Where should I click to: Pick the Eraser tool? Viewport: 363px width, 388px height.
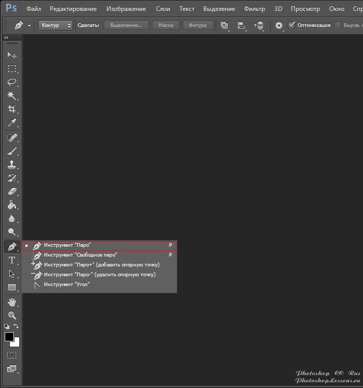11,191
